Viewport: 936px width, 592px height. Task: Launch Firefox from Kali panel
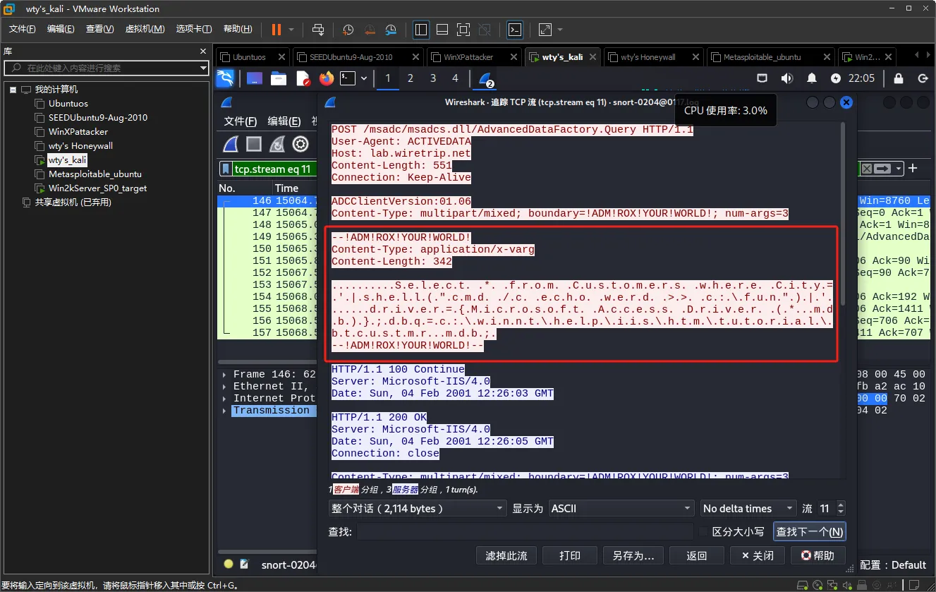click(x=326, y=78)
